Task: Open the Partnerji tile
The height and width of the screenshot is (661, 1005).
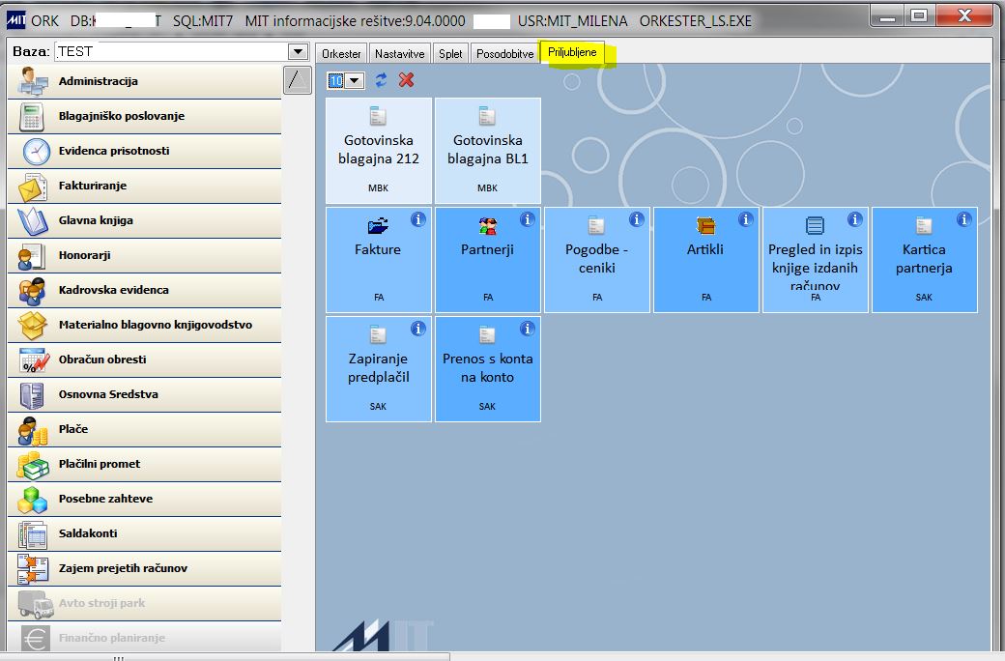Action: point(488,260)
